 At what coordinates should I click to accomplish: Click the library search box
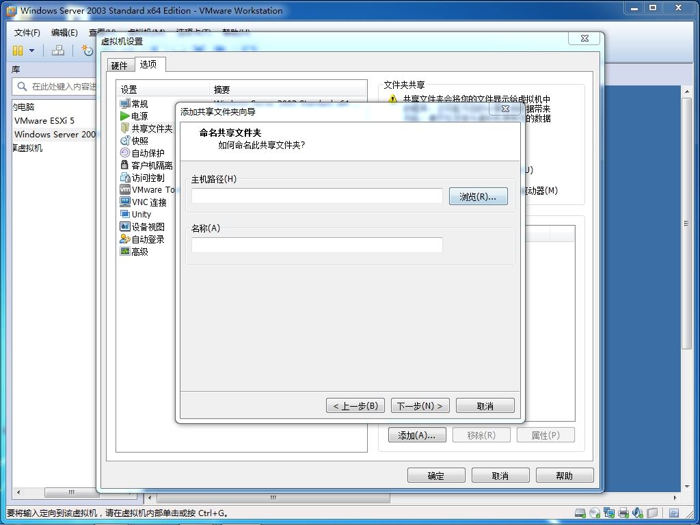(55, 86)
